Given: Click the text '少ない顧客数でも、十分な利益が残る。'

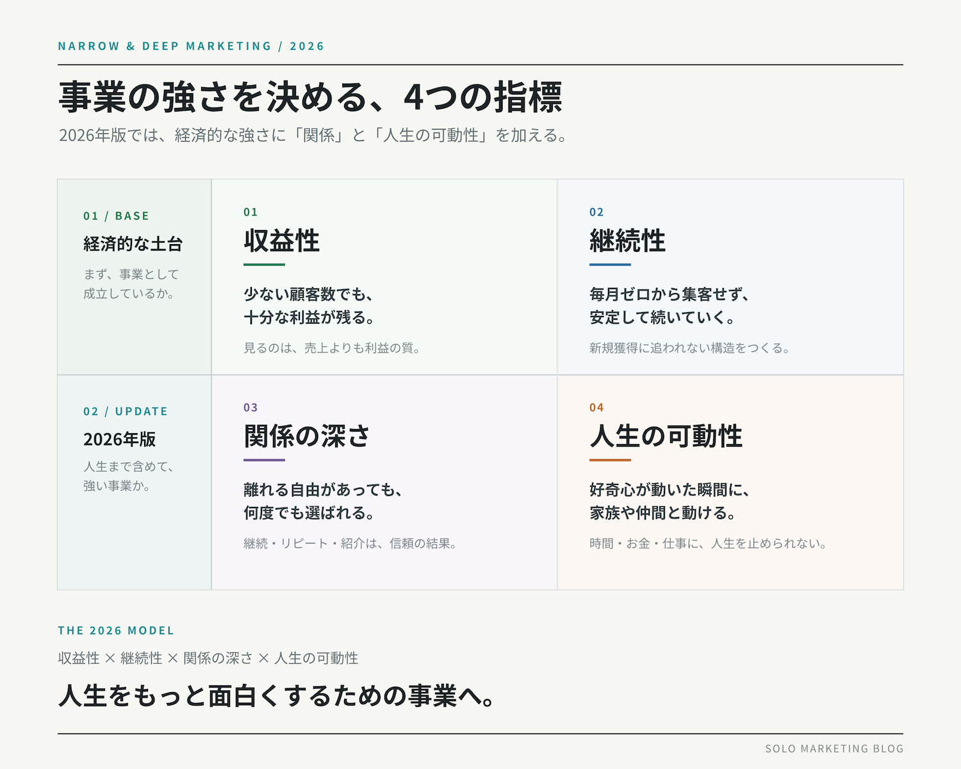Looking at the screenshot, I should (x=309, y=306).
